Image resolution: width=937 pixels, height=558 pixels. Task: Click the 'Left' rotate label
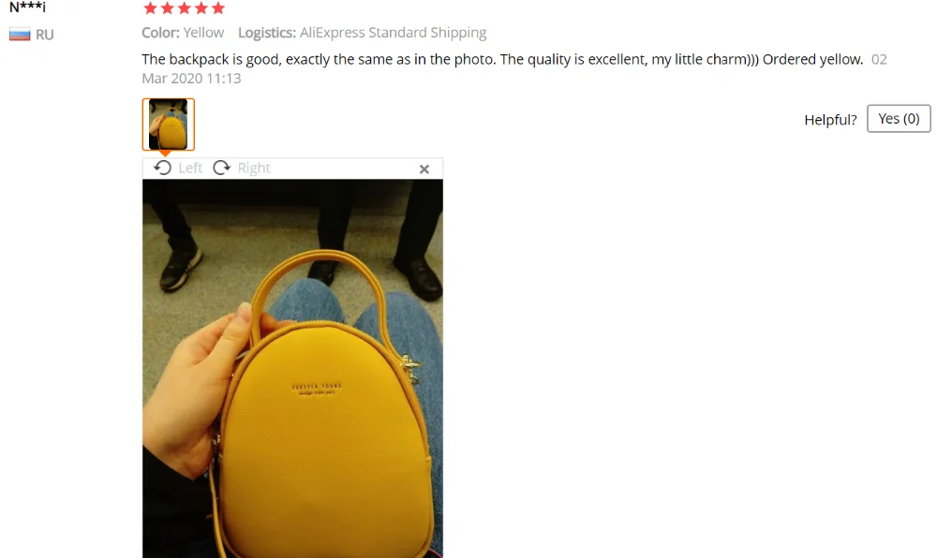190,168
